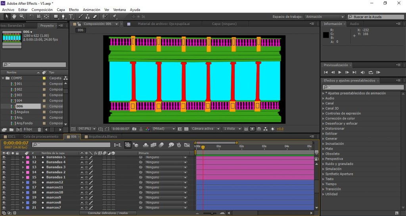Collapse the COMPS folder in Project panel
The width and height of the screenshot is (406, 216).
(3, 78)
